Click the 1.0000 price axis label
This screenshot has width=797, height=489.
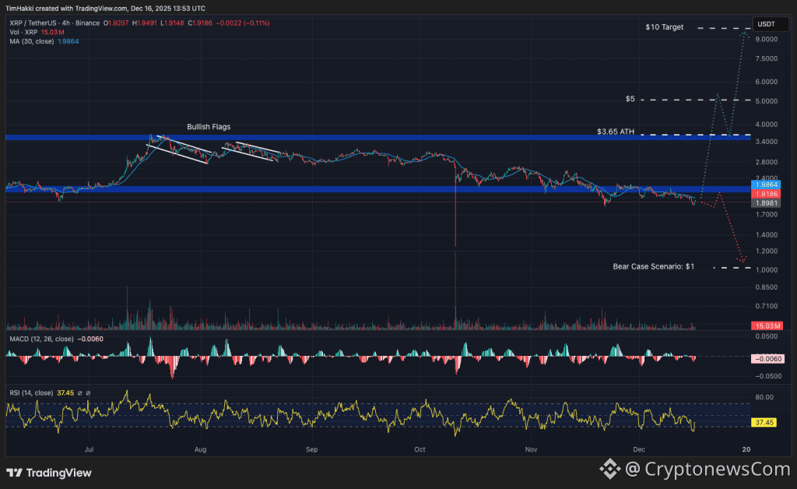click(767, 270)
